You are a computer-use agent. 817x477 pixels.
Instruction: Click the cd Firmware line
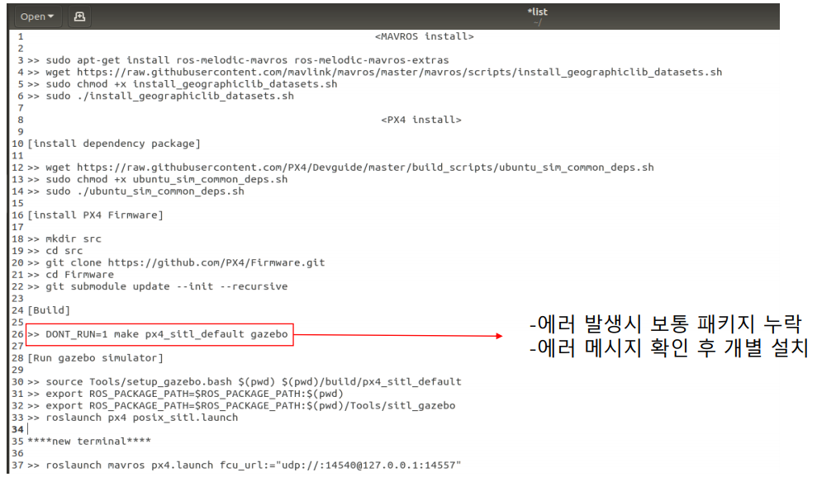pyautogui.click(x=70, y=275)
